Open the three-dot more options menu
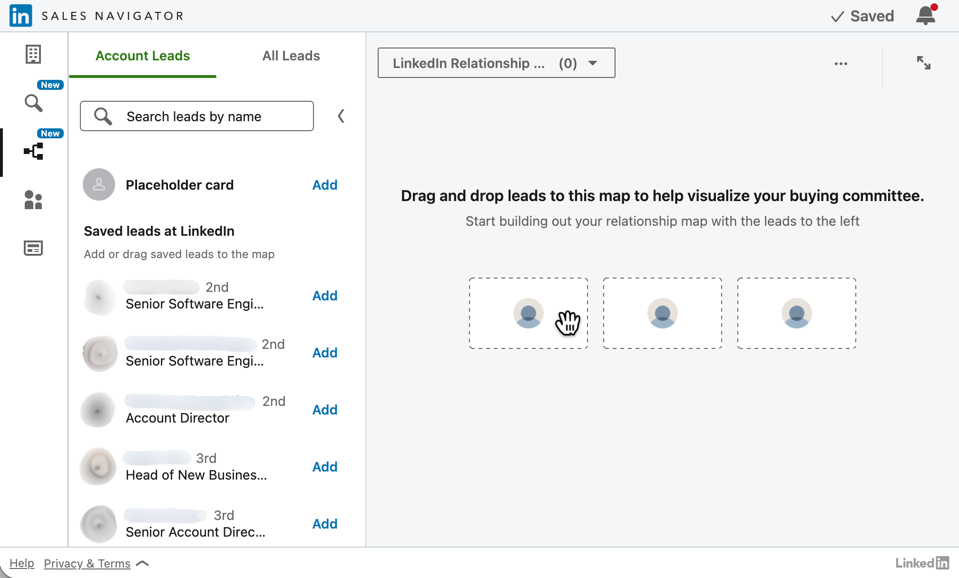The height and width of the screenshot is (578, 959). tap(841, 64)
